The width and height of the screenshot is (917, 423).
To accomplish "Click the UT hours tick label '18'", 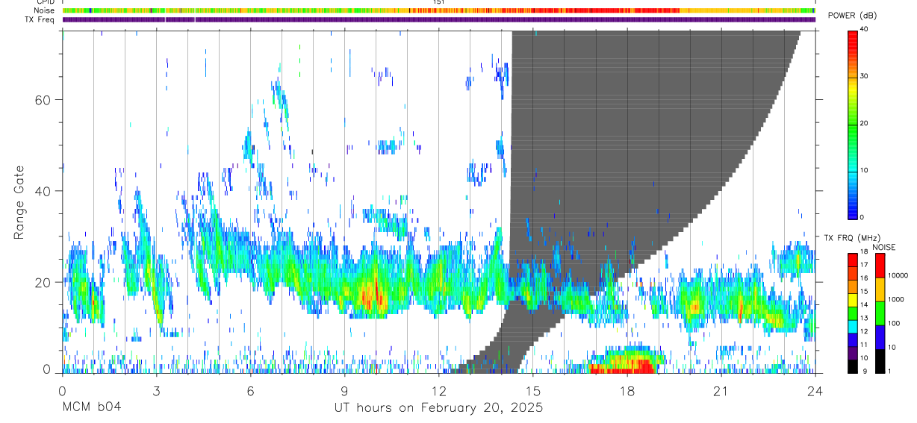I will [x=627, y=390].
